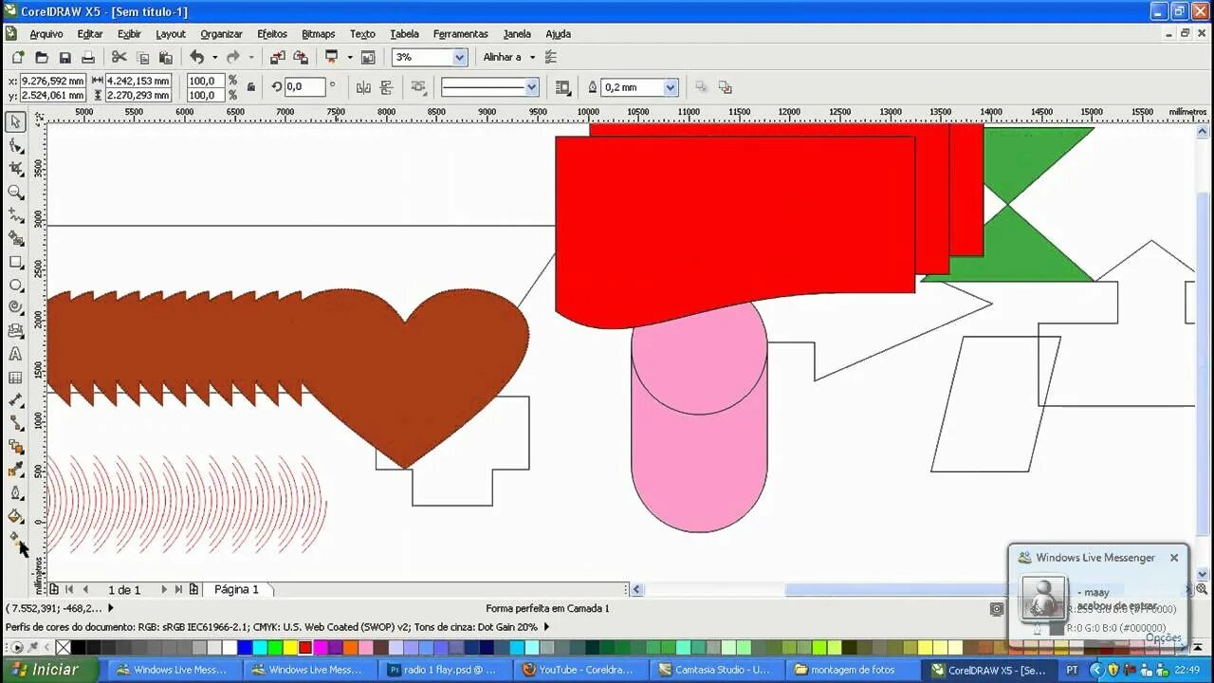Pick the red palette swatch
1214x683 pixels.
coord(305,648)
